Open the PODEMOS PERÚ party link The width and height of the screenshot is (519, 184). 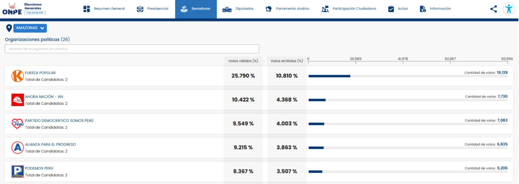[x=39, y=168]
